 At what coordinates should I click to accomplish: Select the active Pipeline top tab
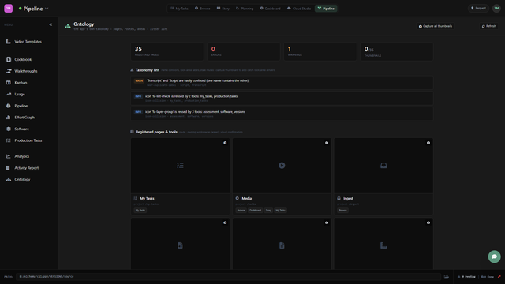326,9
